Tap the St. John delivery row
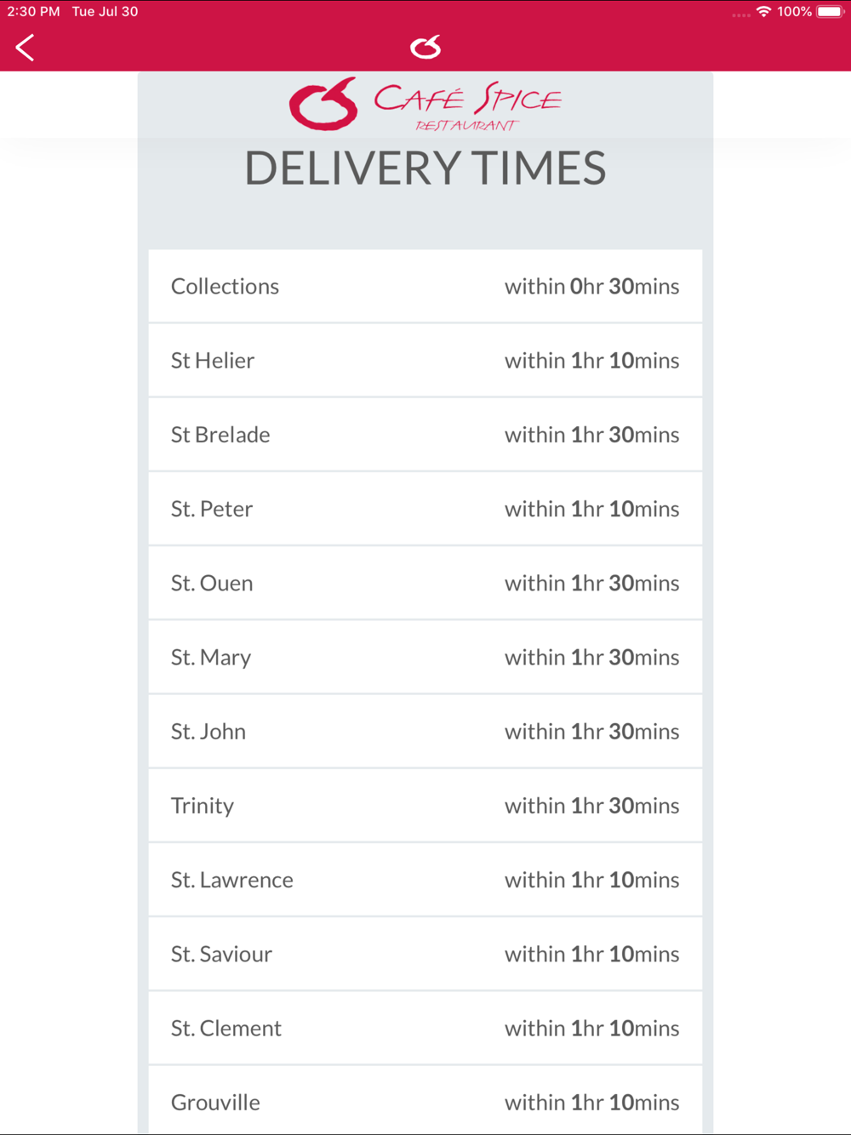This screenshot has width=851, height=1135. point(425,732)
